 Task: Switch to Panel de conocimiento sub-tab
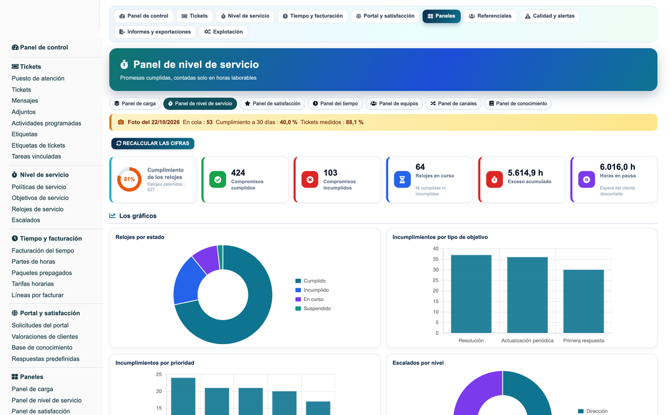point(518,103)
